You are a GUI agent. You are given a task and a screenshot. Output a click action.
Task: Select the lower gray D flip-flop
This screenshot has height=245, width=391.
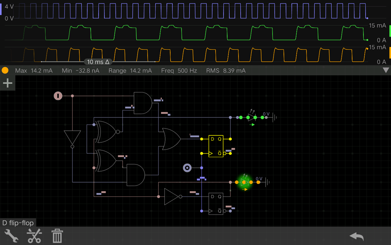click(x=216, y=204)
